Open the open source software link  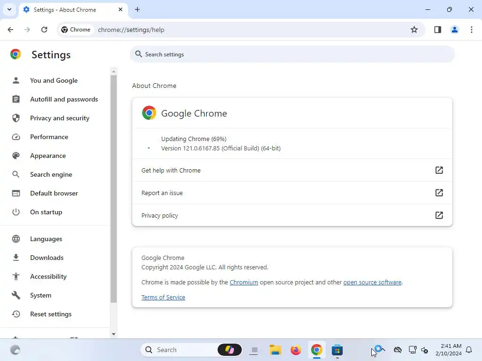tap(372, 282)
